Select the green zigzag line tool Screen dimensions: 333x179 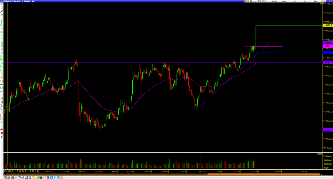pyautogui.click(x=2, y=122)
